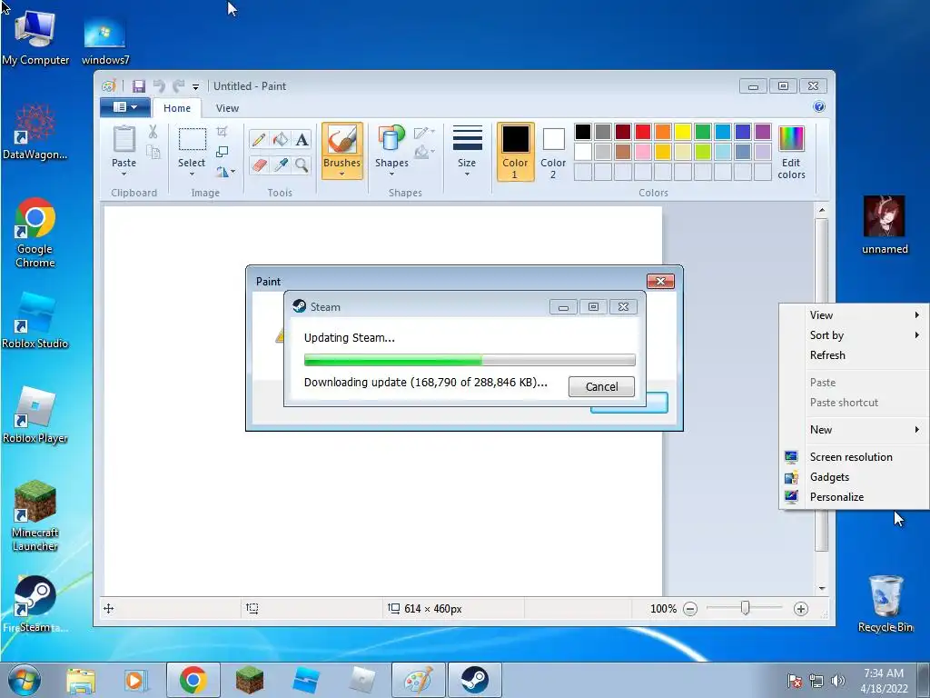Open New submenu in context menu

click(x=855, y=430)
